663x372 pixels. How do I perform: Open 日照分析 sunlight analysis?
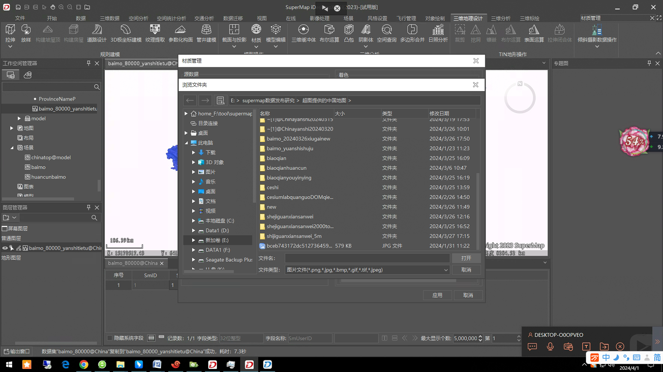click(438, 33)
